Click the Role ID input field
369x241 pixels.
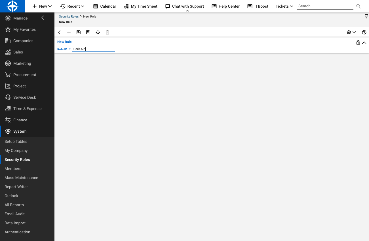pos(94,49)
